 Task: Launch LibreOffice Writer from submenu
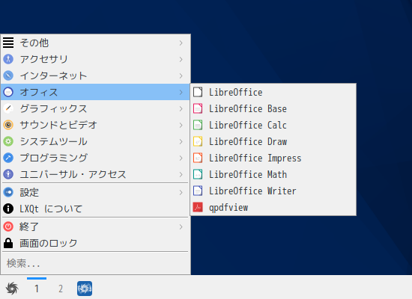click(273, 191)
